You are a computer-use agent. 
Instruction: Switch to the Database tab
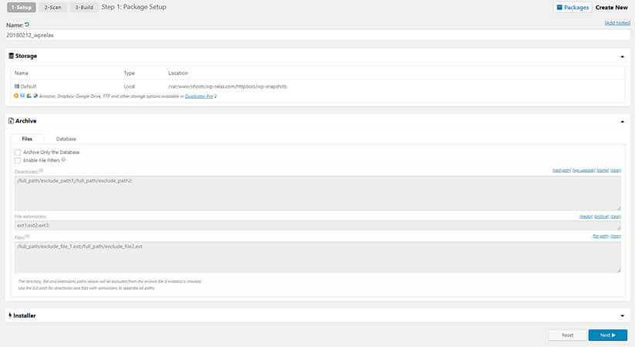click(x=66, y=139)
